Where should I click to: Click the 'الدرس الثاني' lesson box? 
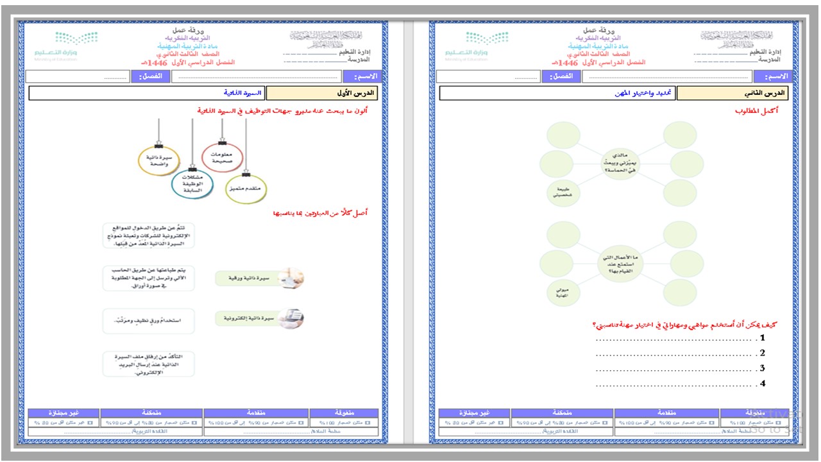pos(733,93)
